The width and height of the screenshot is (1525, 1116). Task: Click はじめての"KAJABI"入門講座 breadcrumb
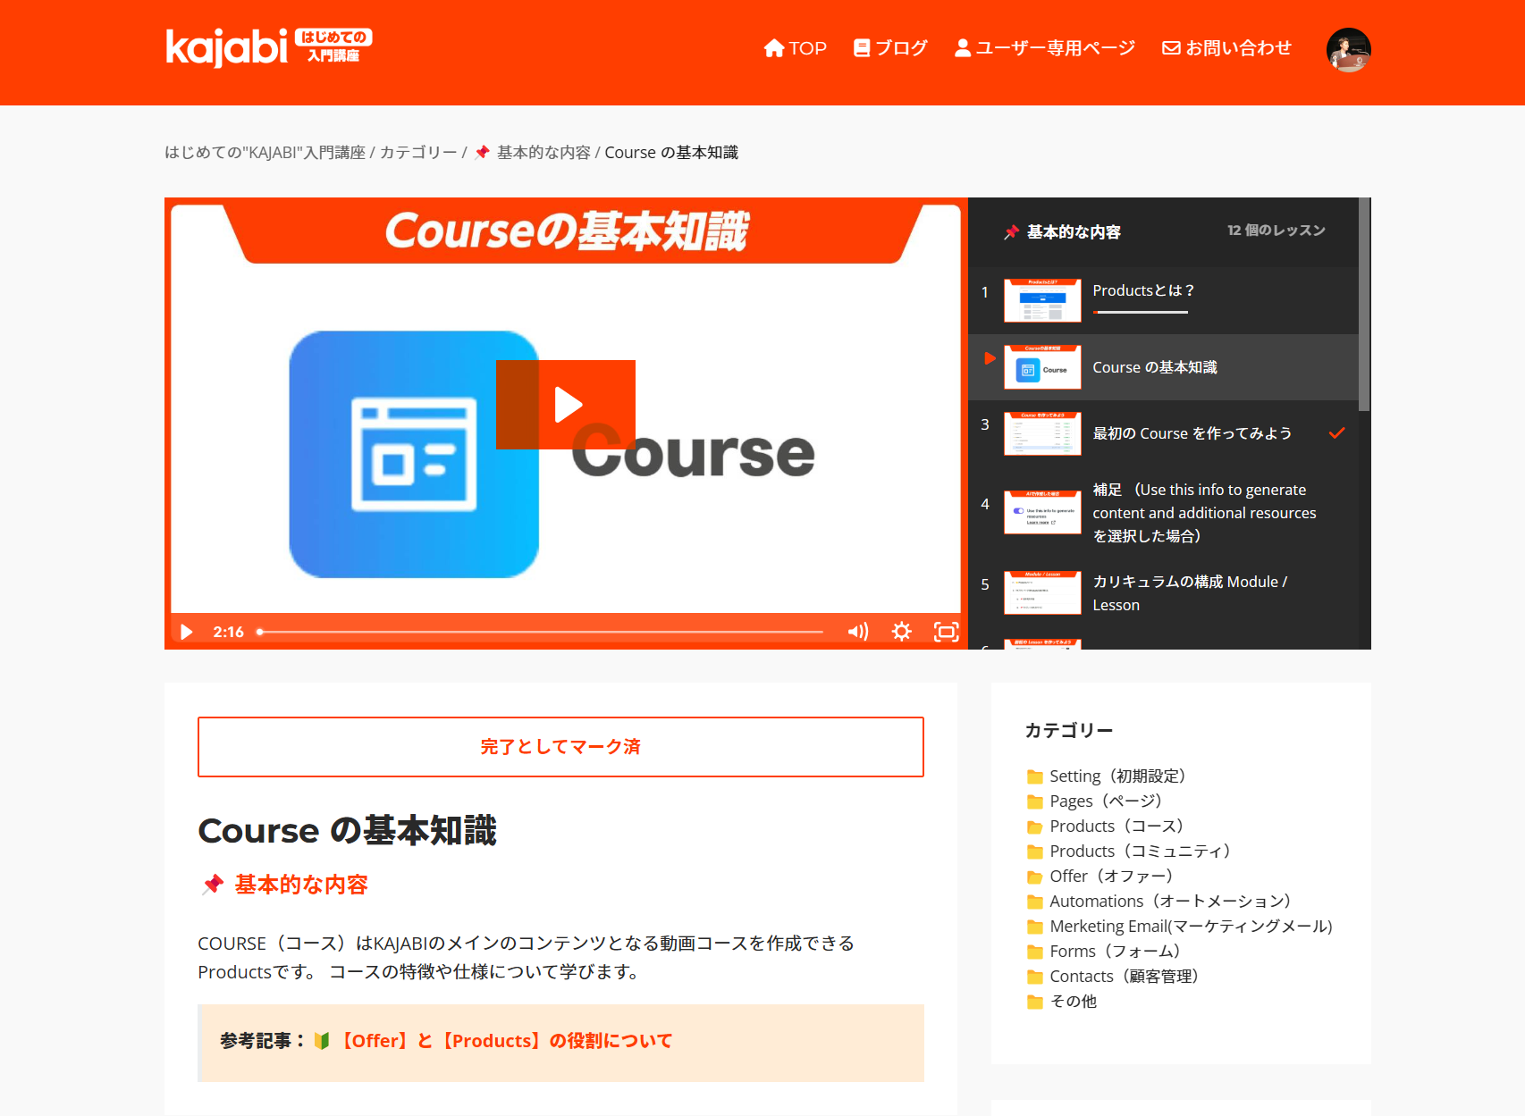pos(265,153)
